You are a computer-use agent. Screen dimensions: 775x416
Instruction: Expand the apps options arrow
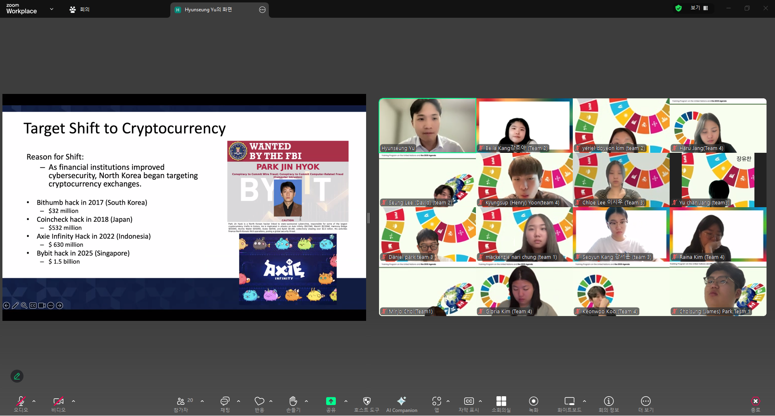pos(448,401)
